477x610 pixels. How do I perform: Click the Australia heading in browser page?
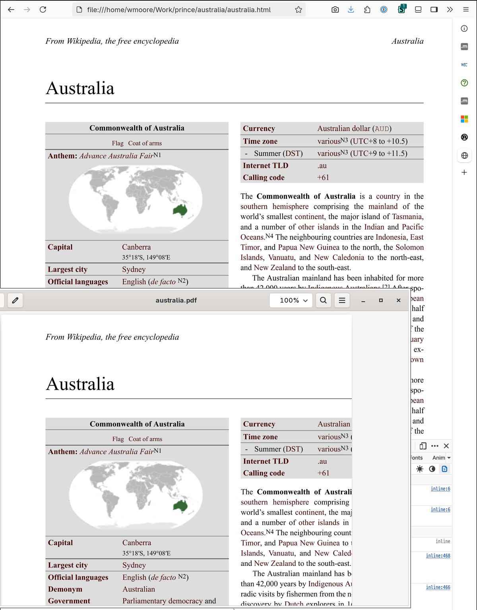point(80,88)
